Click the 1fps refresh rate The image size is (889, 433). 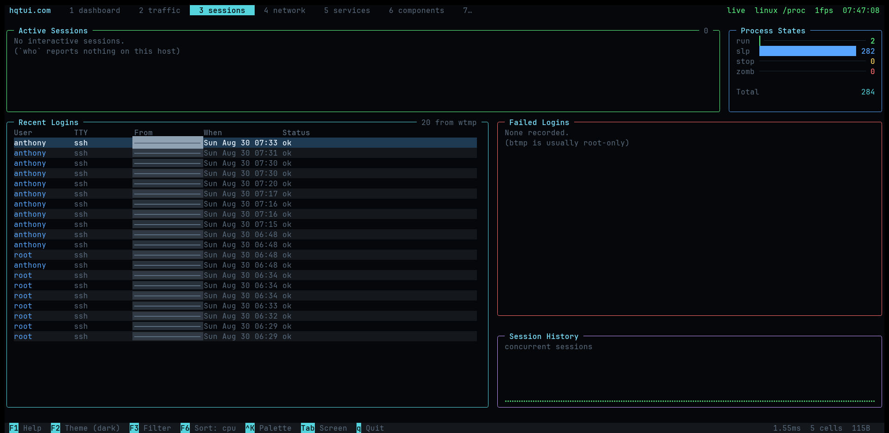(x=824, y=10)
